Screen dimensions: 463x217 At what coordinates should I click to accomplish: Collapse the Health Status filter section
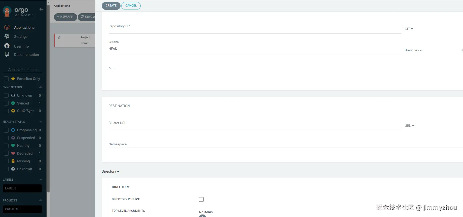tap(41, 122)
